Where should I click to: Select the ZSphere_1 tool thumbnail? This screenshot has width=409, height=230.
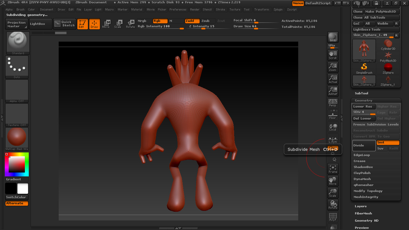pyautogui.click(x=388, y=81)
